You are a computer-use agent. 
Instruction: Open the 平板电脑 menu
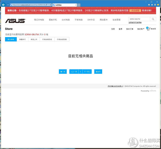(x=79, y=20)
